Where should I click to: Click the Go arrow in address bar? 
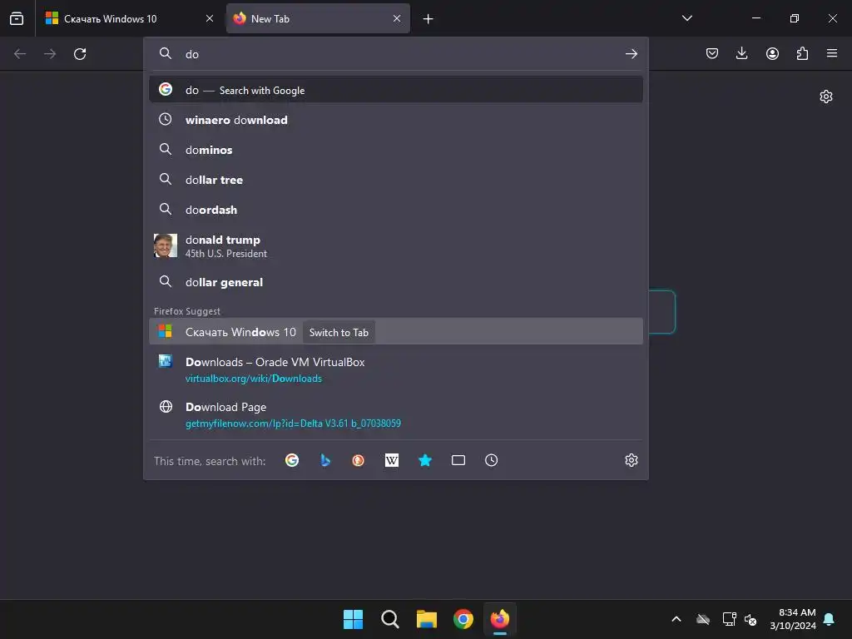click(x=631, y=54)
